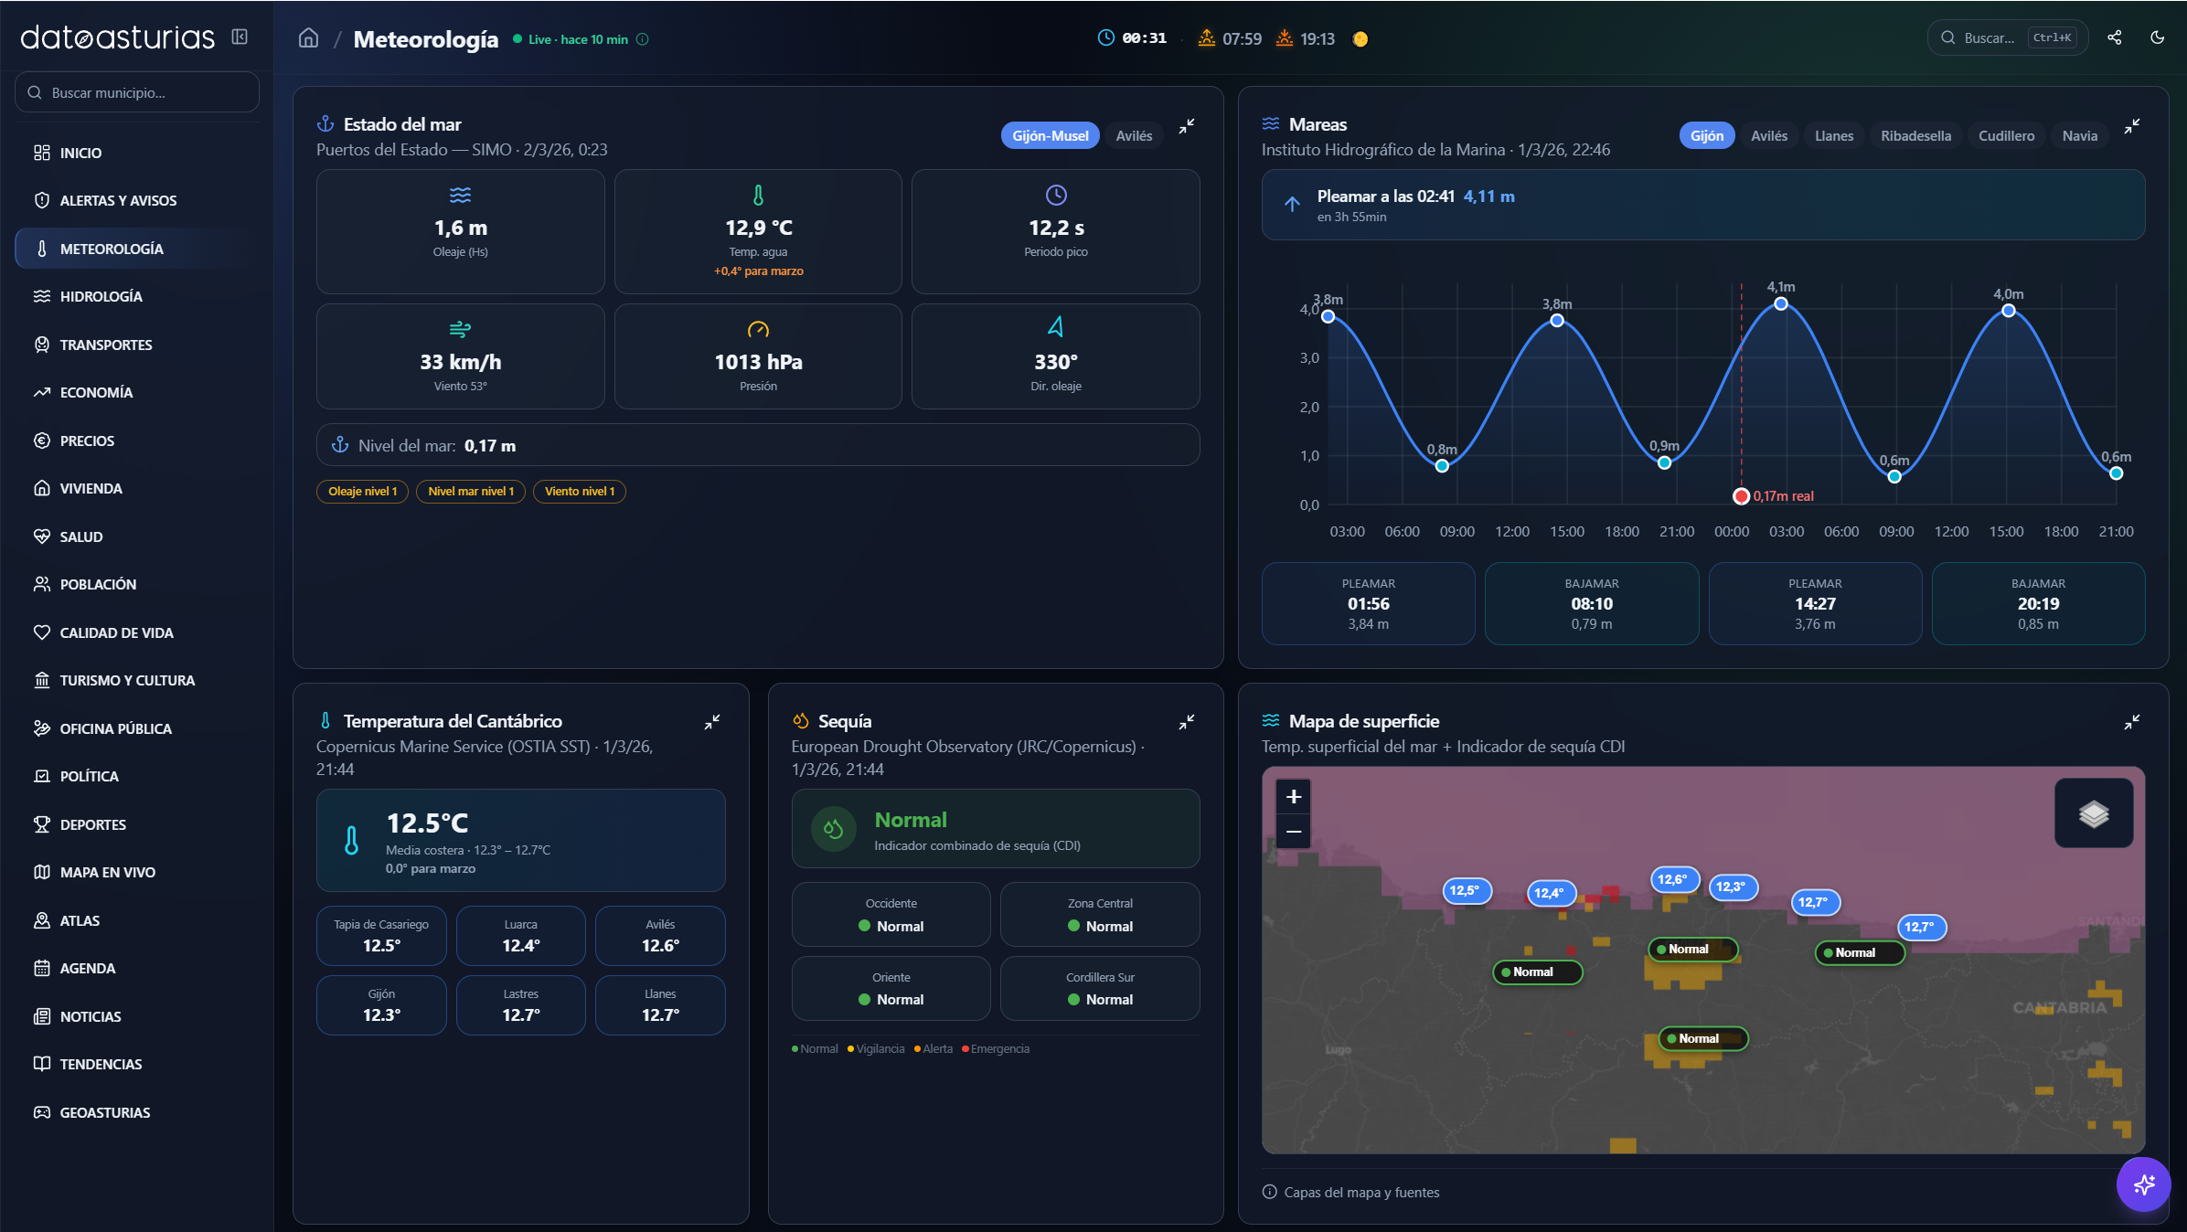Toggle dark mode moon icon
This screenshot has width=2187, height=1232.
[2158, 37]
